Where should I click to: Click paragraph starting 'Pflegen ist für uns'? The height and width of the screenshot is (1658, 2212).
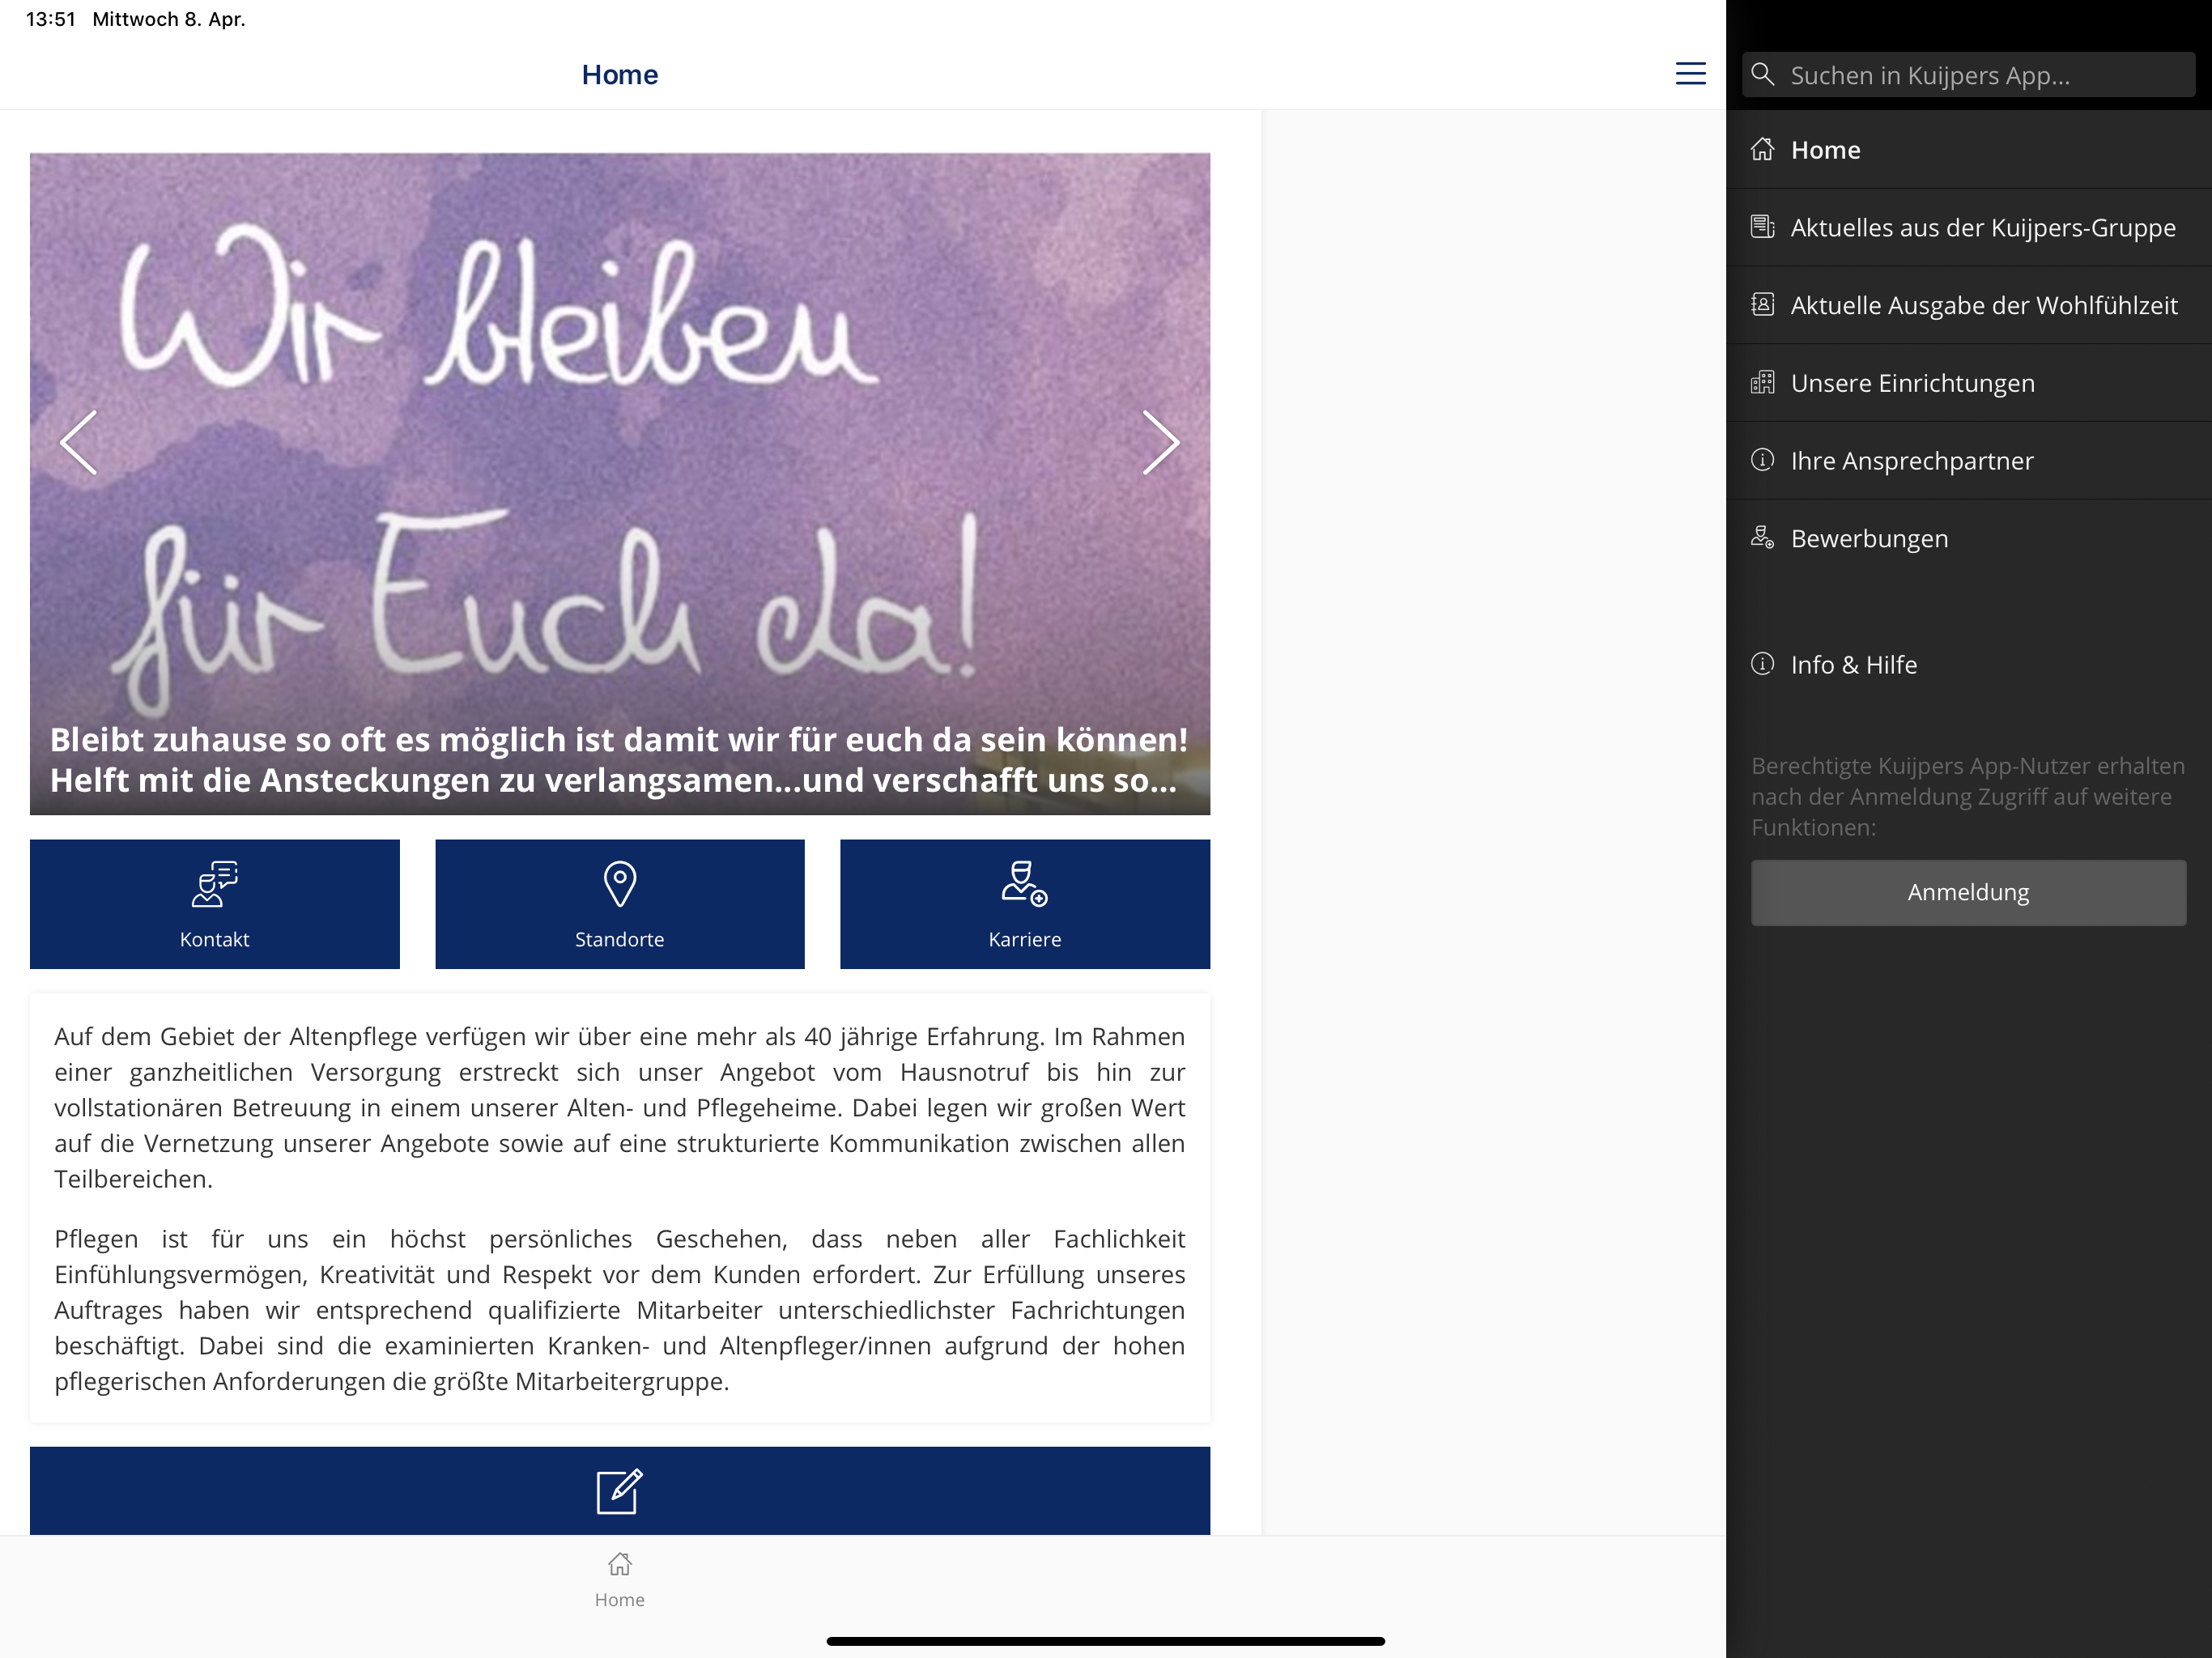point(619,1310)
